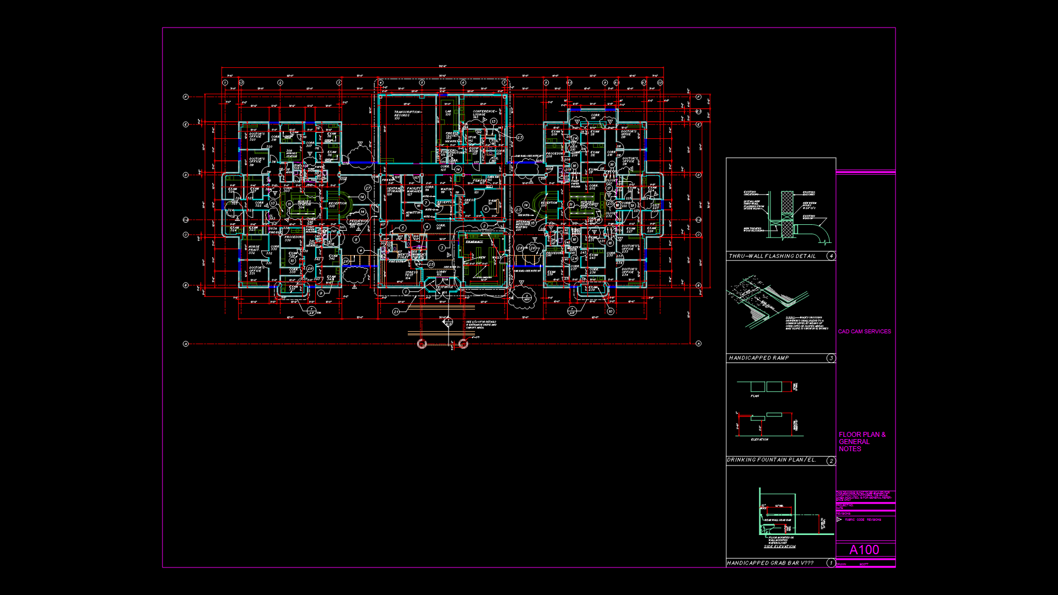The height and width of the screenshot is (595, 1058).
Task: Click callout bubble 25 near the Men's Toilet
Action: [x=431, y=264]
